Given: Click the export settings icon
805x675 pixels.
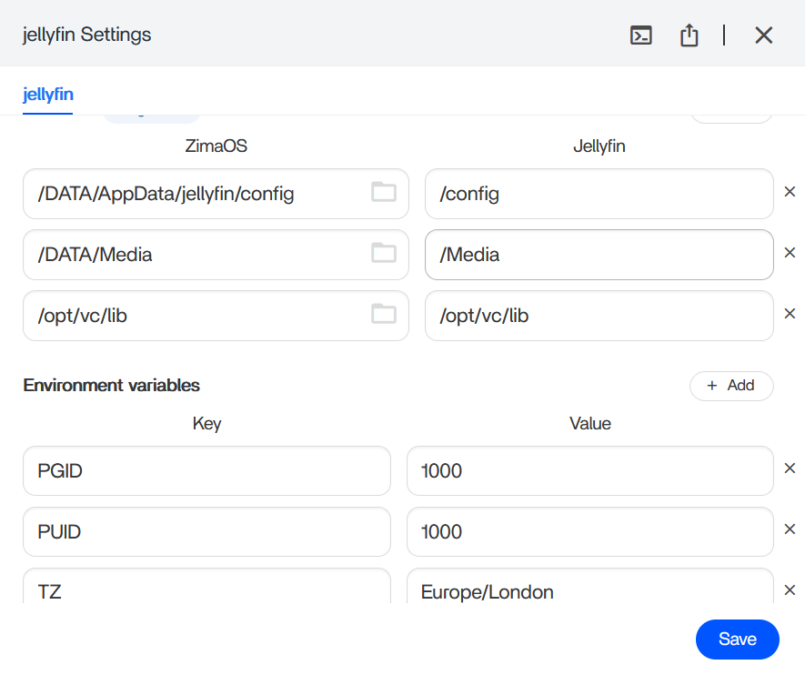Looking at the screenshot, I should pos(689,35).
